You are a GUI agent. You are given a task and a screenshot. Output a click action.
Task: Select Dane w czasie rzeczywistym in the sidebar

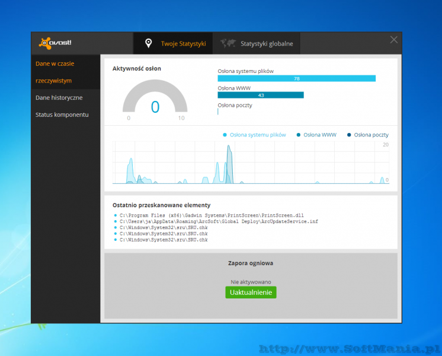pyautogui.click(x=65, y=72)
